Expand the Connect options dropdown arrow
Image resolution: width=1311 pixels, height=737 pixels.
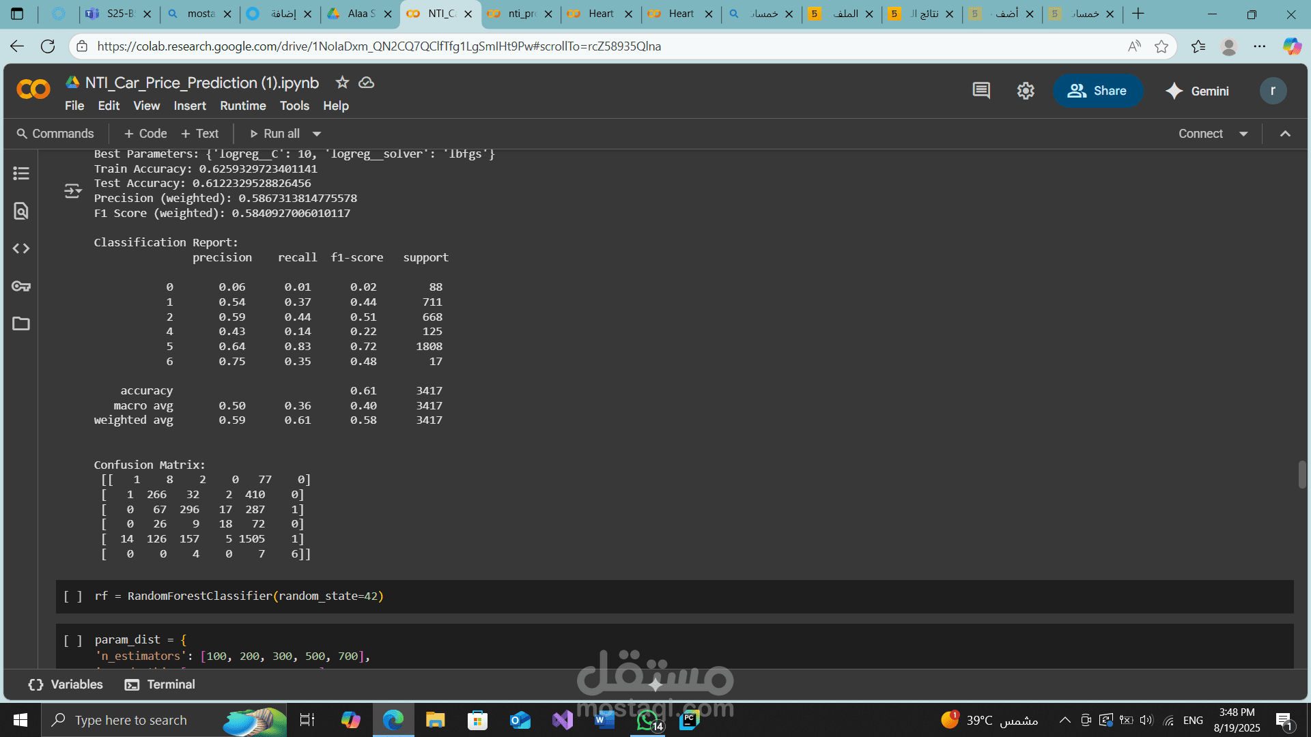[x=1243, y=134]
